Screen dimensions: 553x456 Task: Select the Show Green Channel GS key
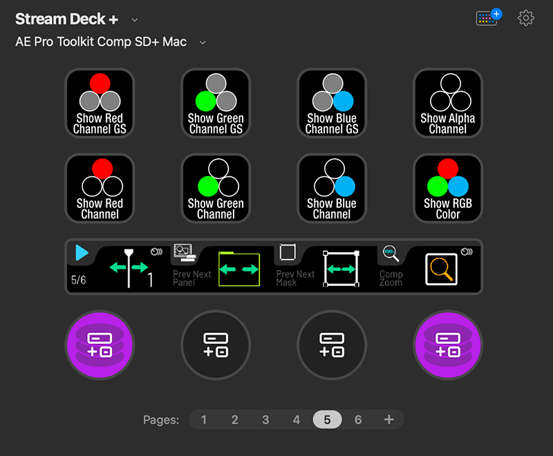tap(216, 103)
